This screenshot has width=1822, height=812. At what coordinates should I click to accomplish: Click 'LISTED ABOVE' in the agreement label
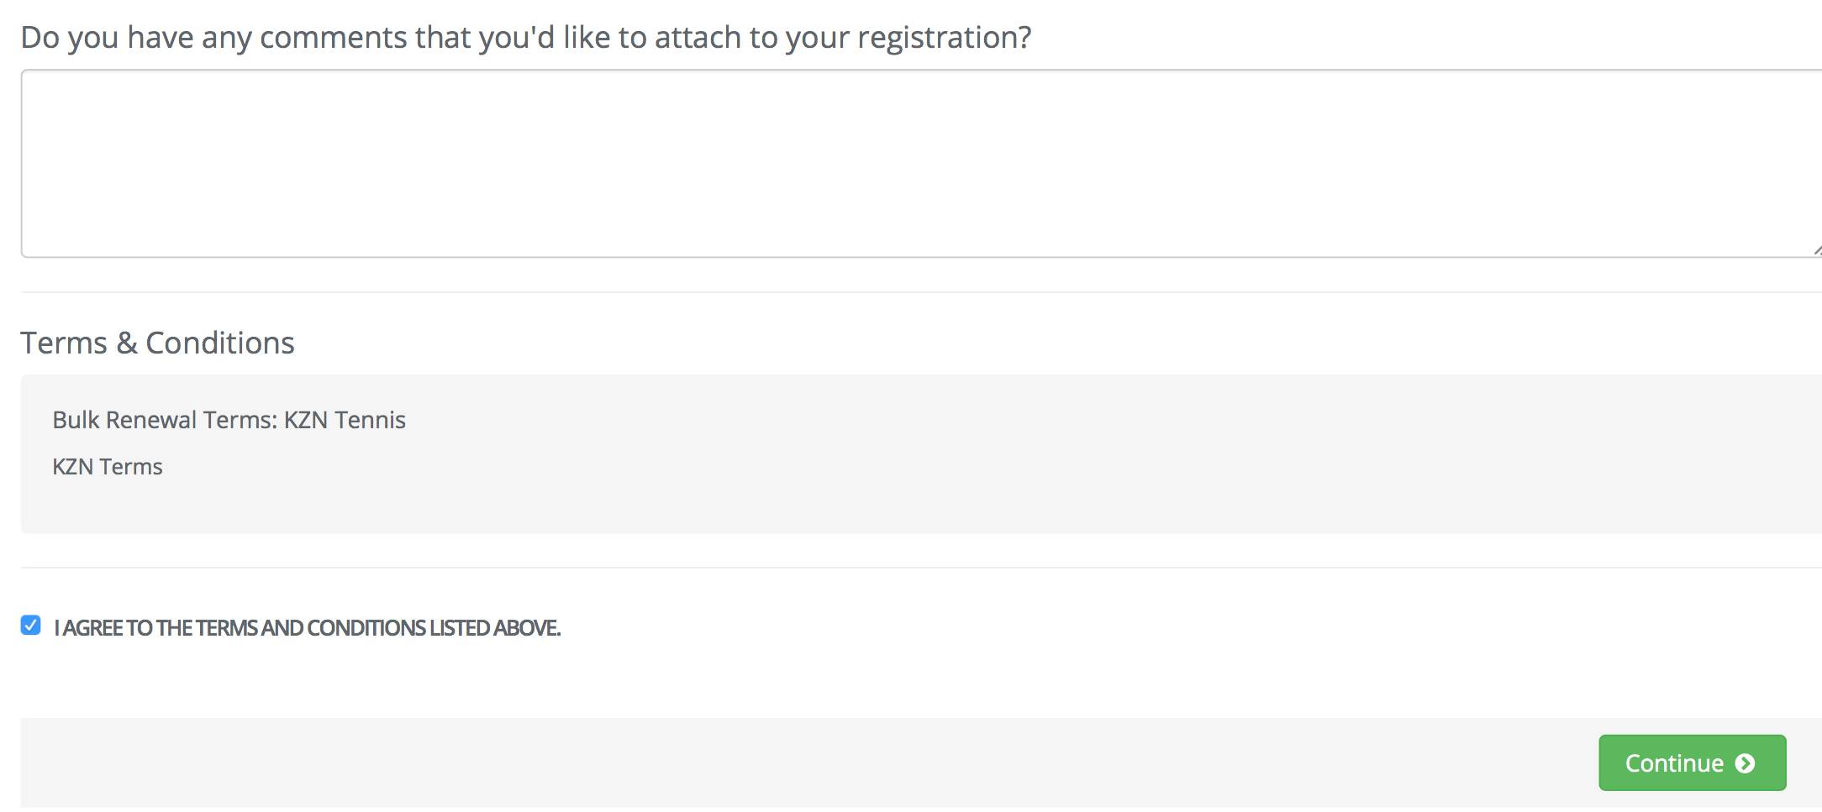(x=495, y=628)
